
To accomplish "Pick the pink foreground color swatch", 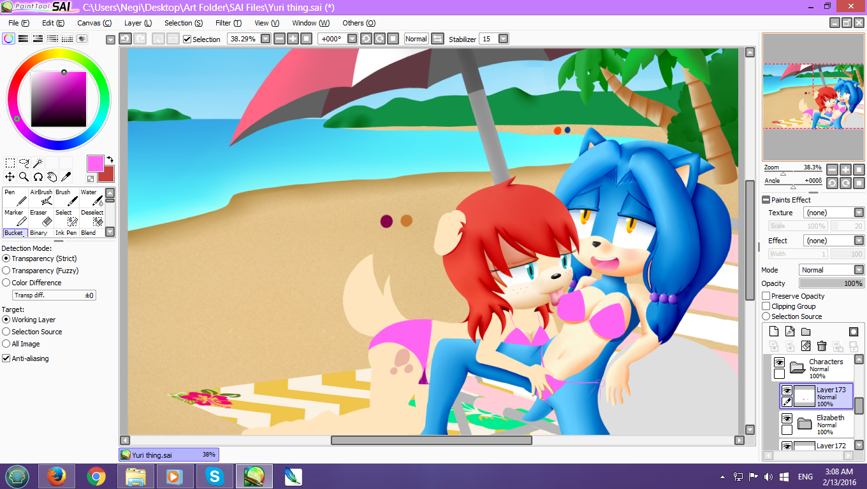I will coord(96,163).
